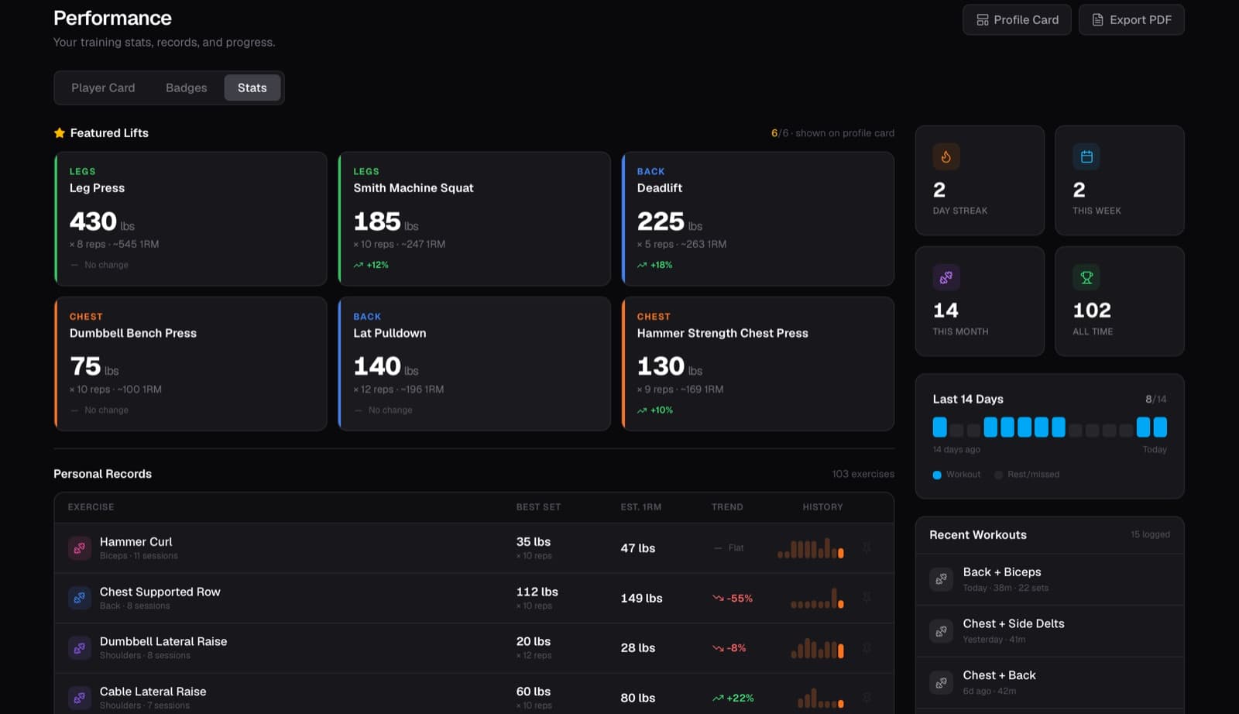
Task: Click the Back + Biceps workout icon
Action: (941, 579)
